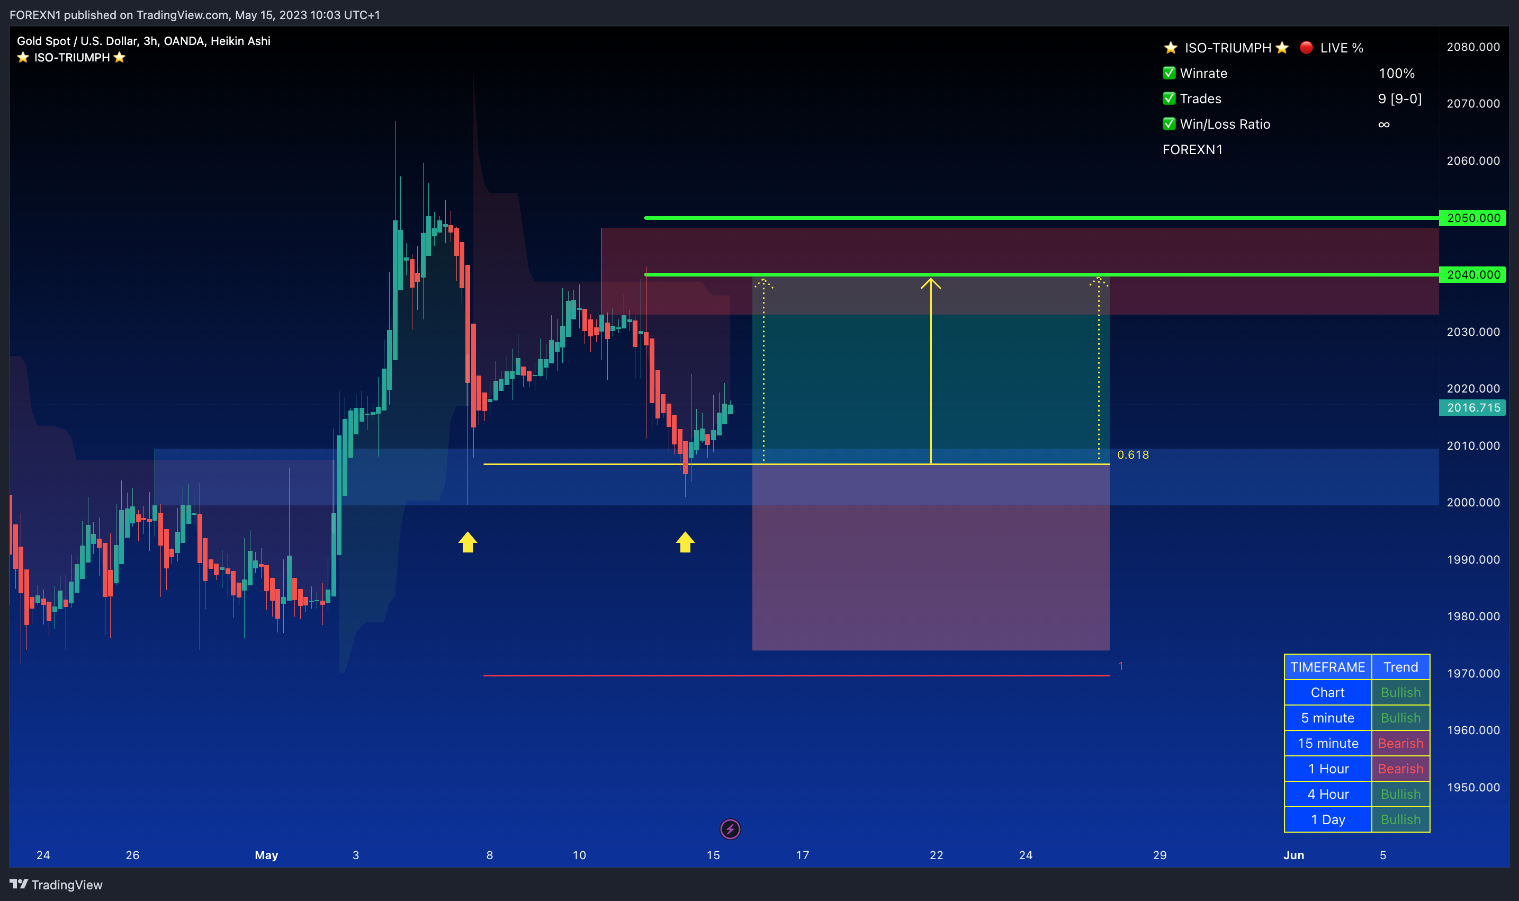The image size is (1519, 901).
Task: Click the Jun label on the time axis
Action: click(1293, 855)
